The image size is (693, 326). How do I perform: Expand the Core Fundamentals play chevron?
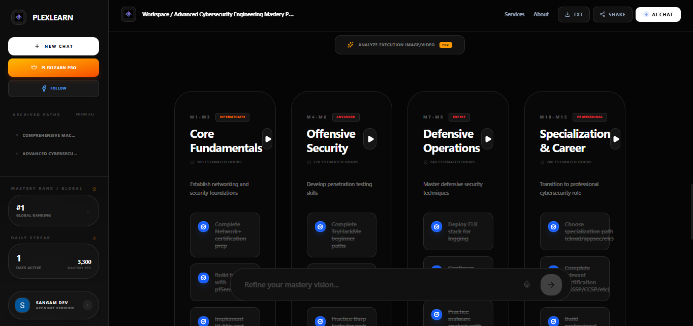268,139
